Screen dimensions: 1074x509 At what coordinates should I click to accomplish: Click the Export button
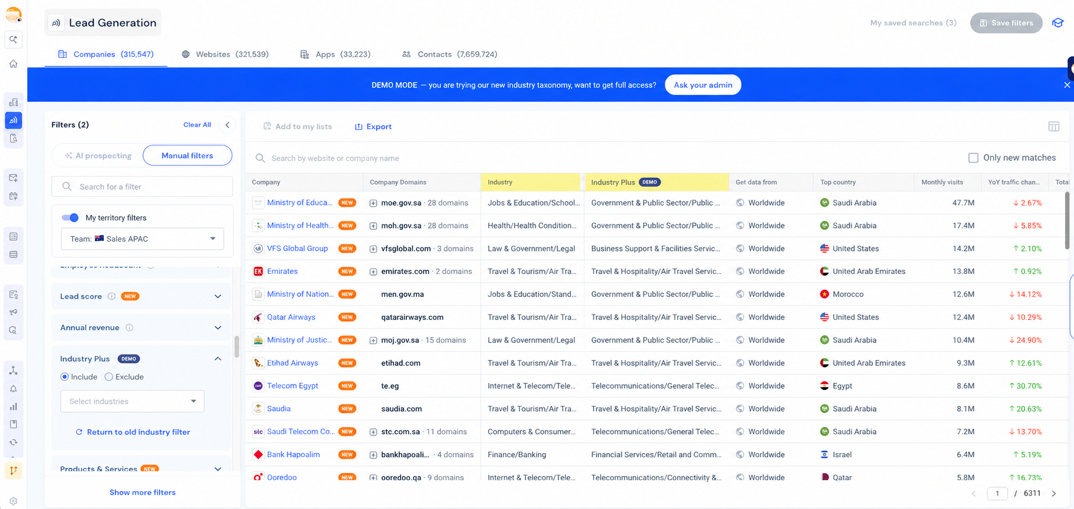(x=373, y=127)
